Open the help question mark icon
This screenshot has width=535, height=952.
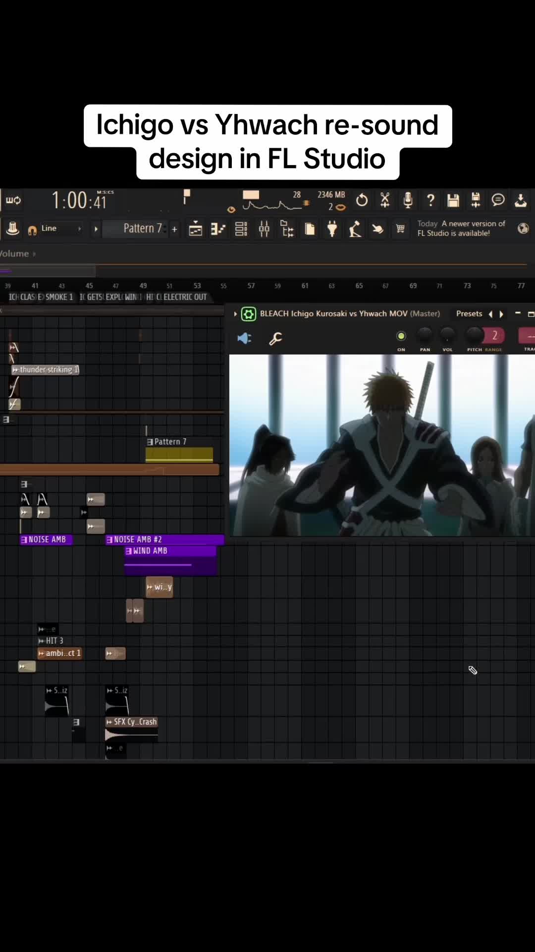pyautogui.click(x=430, y=200)
